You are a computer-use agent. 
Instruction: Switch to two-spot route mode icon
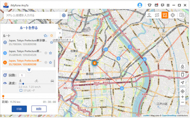coord(157,15)
